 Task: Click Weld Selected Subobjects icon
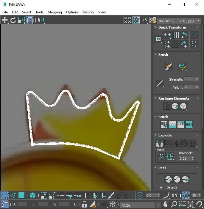click(x=170, y=156)
